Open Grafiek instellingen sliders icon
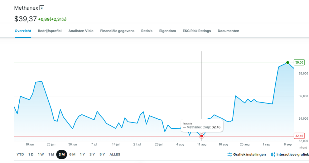This screenshot has width=309, height=163. point(230,155)
